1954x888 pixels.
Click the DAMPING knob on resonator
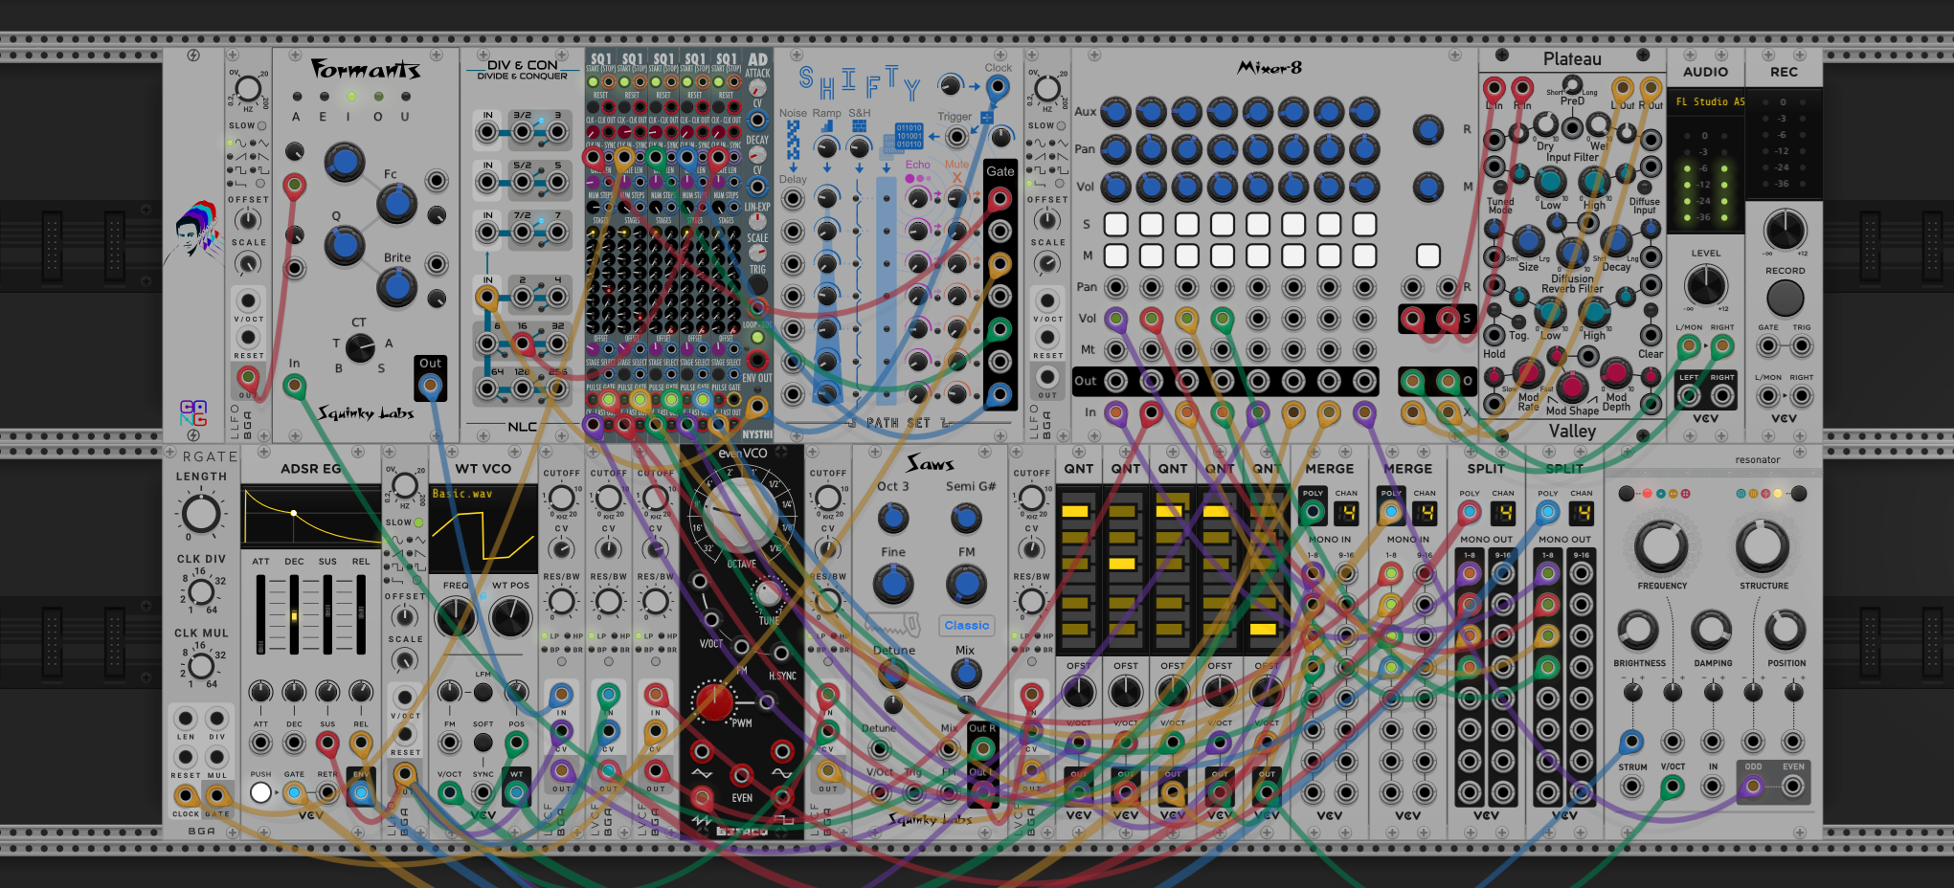pos(1711,630)
